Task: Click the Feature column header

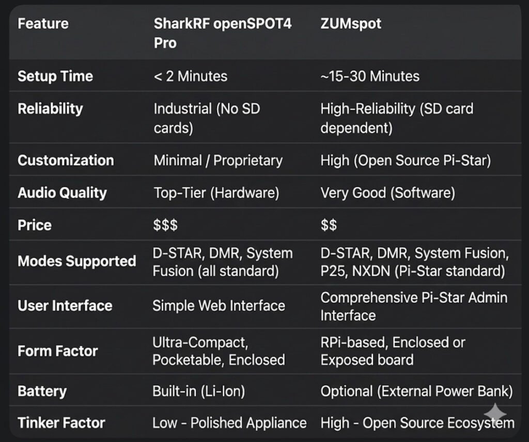Action: click(43, 24)
